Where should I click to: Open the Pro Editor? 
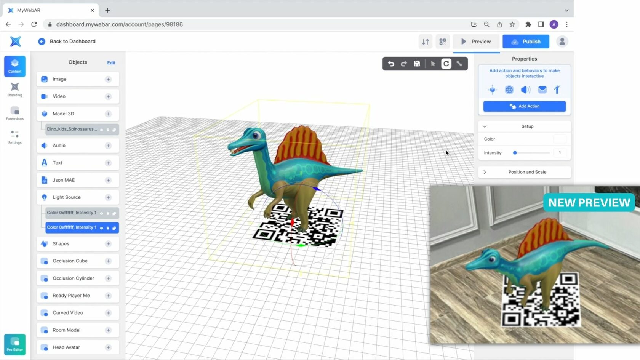coord(15,344)
